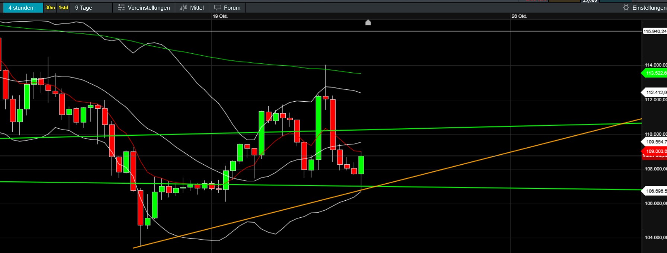Open Einstellungen settings

click(x=649, y=8)
